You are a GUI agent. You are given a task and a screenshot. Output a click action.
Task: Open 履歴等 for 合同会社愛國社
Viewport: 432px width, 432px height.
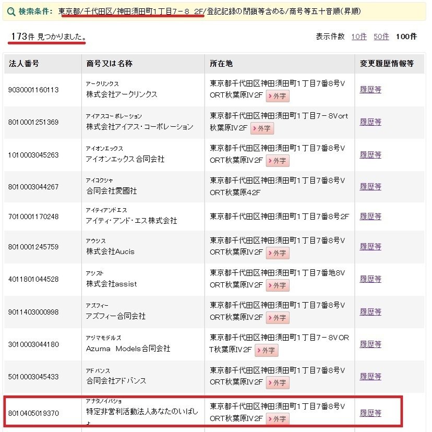tap(370, 187)
